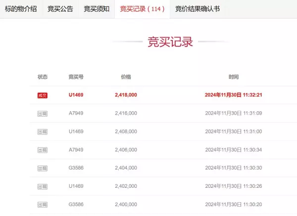Click the 出局 badge for bid 2,406,000
This screenshot has height=216, width=297.
click(x=43, y=150)
